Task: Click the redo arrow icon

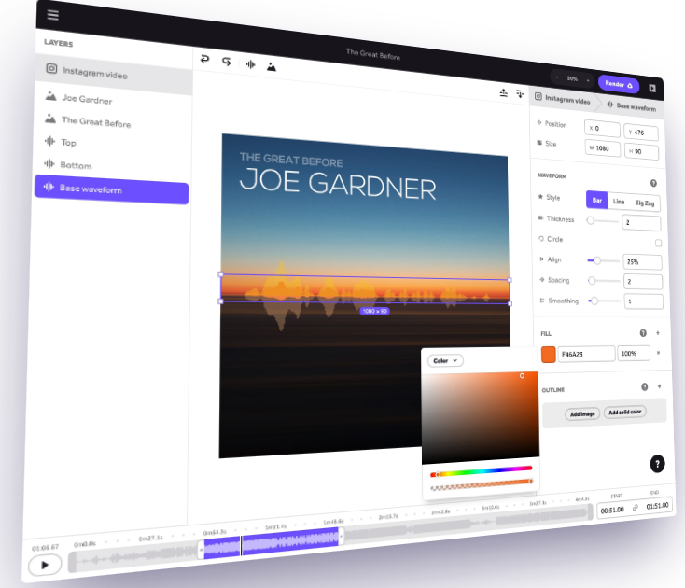Action: point(227,62)
